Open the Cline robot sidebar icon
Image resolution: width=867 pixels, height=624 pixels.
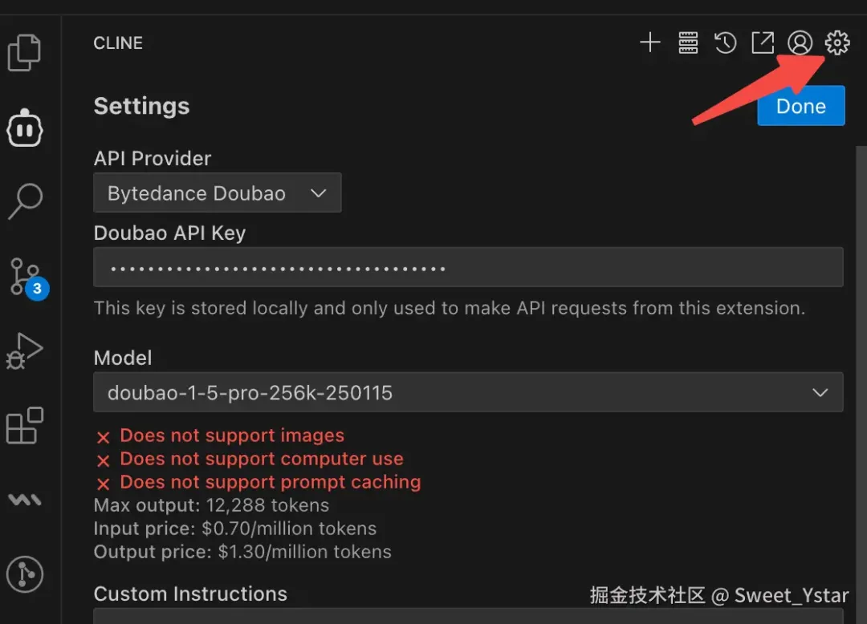pyautogui.click(x=25, y=128)
